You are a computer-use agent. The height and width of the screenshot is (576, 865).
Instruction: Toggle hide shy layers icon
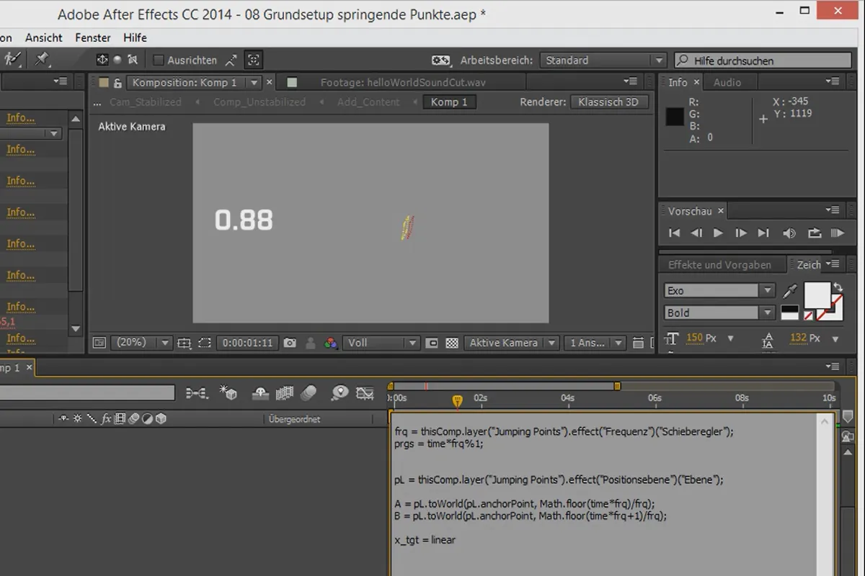pos(260,392)
